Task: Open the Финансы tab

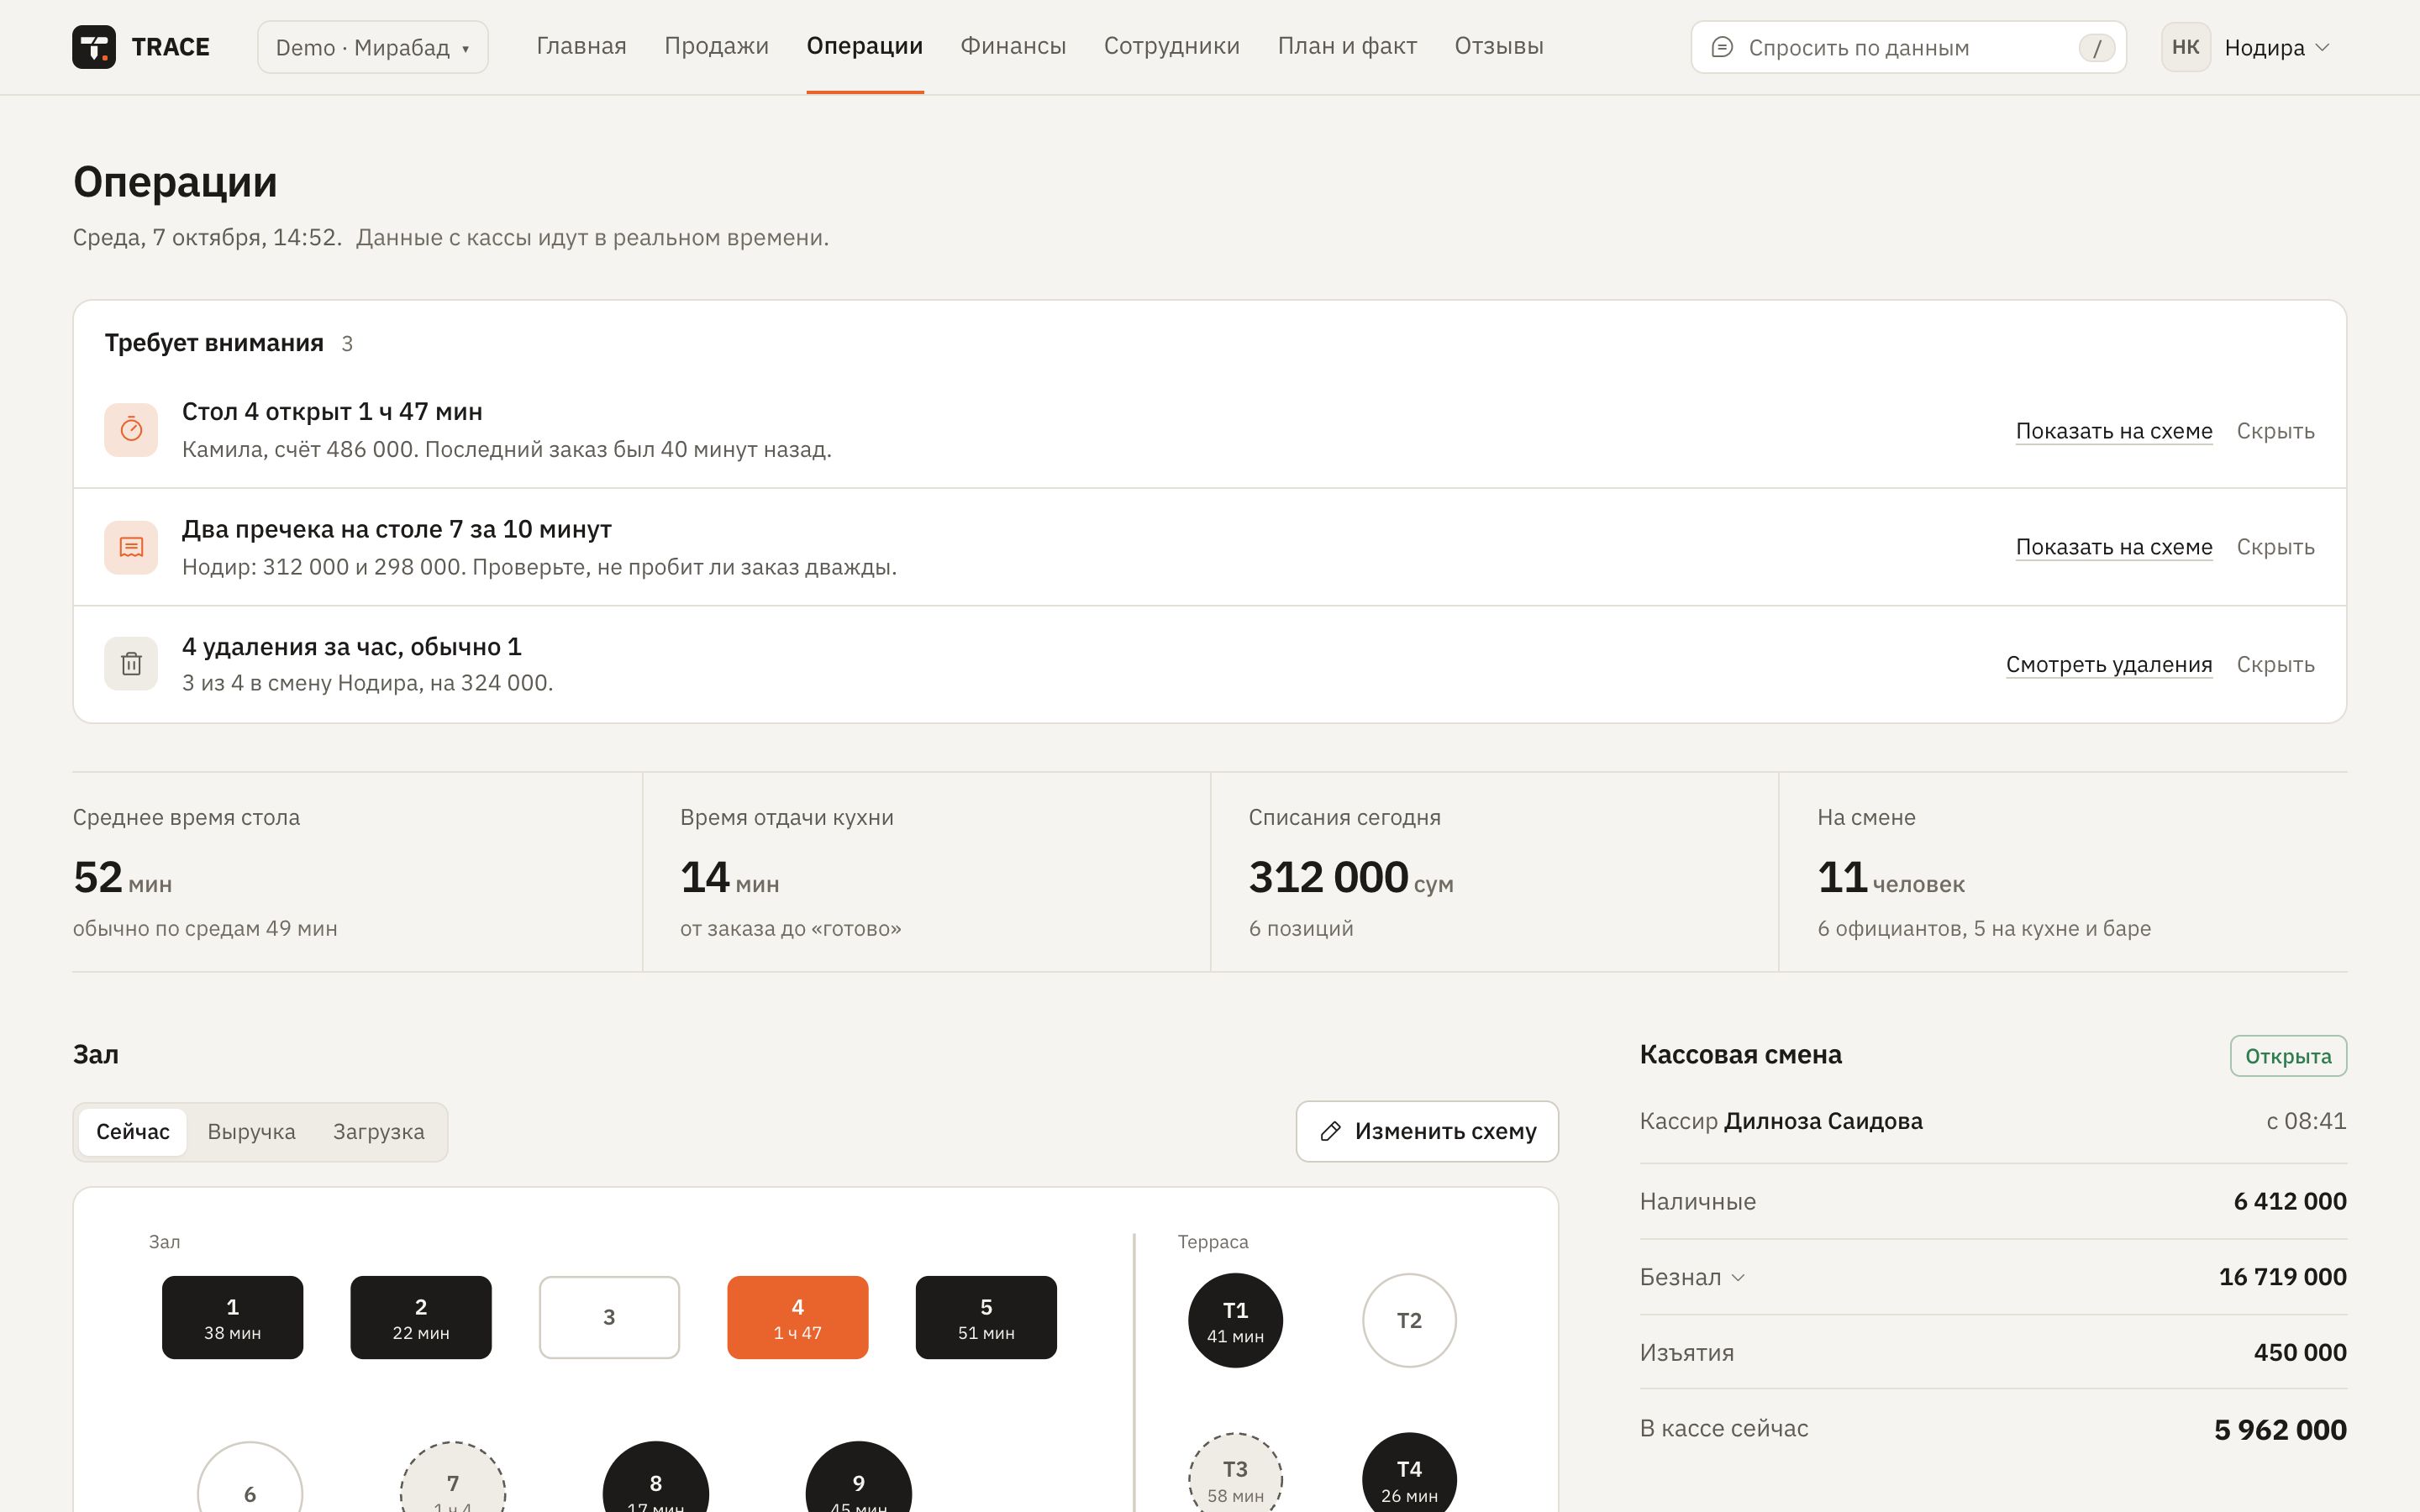Action: pos(1013,46)
